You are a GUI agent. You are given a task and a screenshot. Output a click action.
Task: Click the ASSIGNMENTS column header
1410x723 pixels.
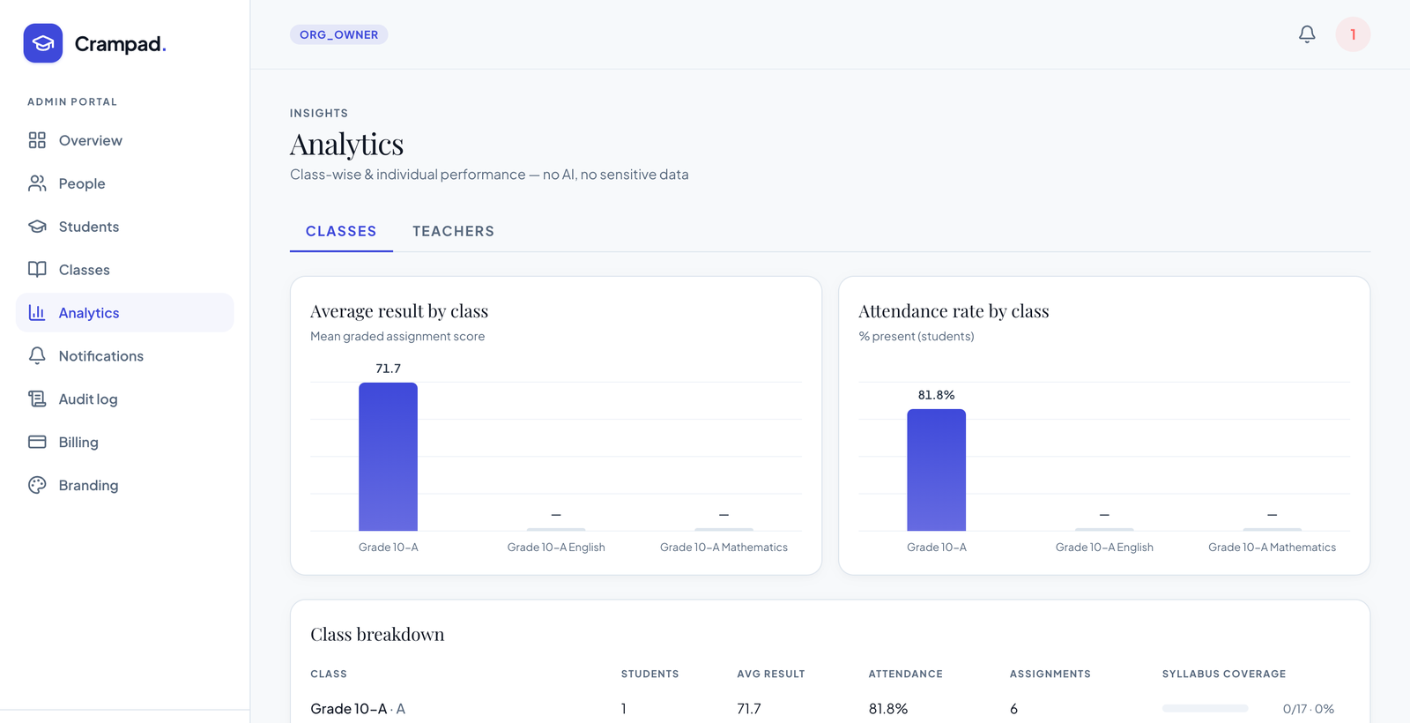coord(1050,675)
